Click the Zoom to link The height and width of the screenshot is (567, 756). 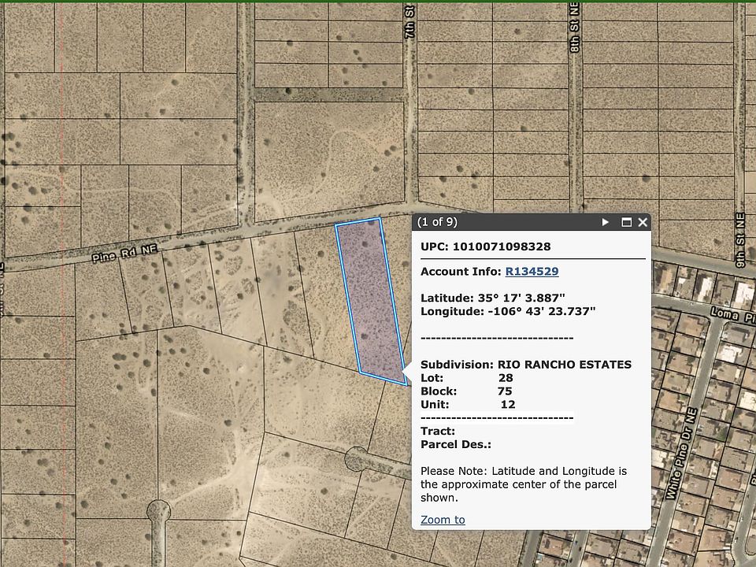coord(443,520)
